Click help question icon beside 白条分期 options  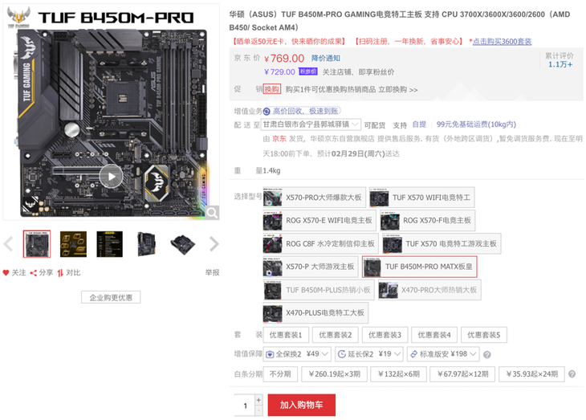coord(572,373)
